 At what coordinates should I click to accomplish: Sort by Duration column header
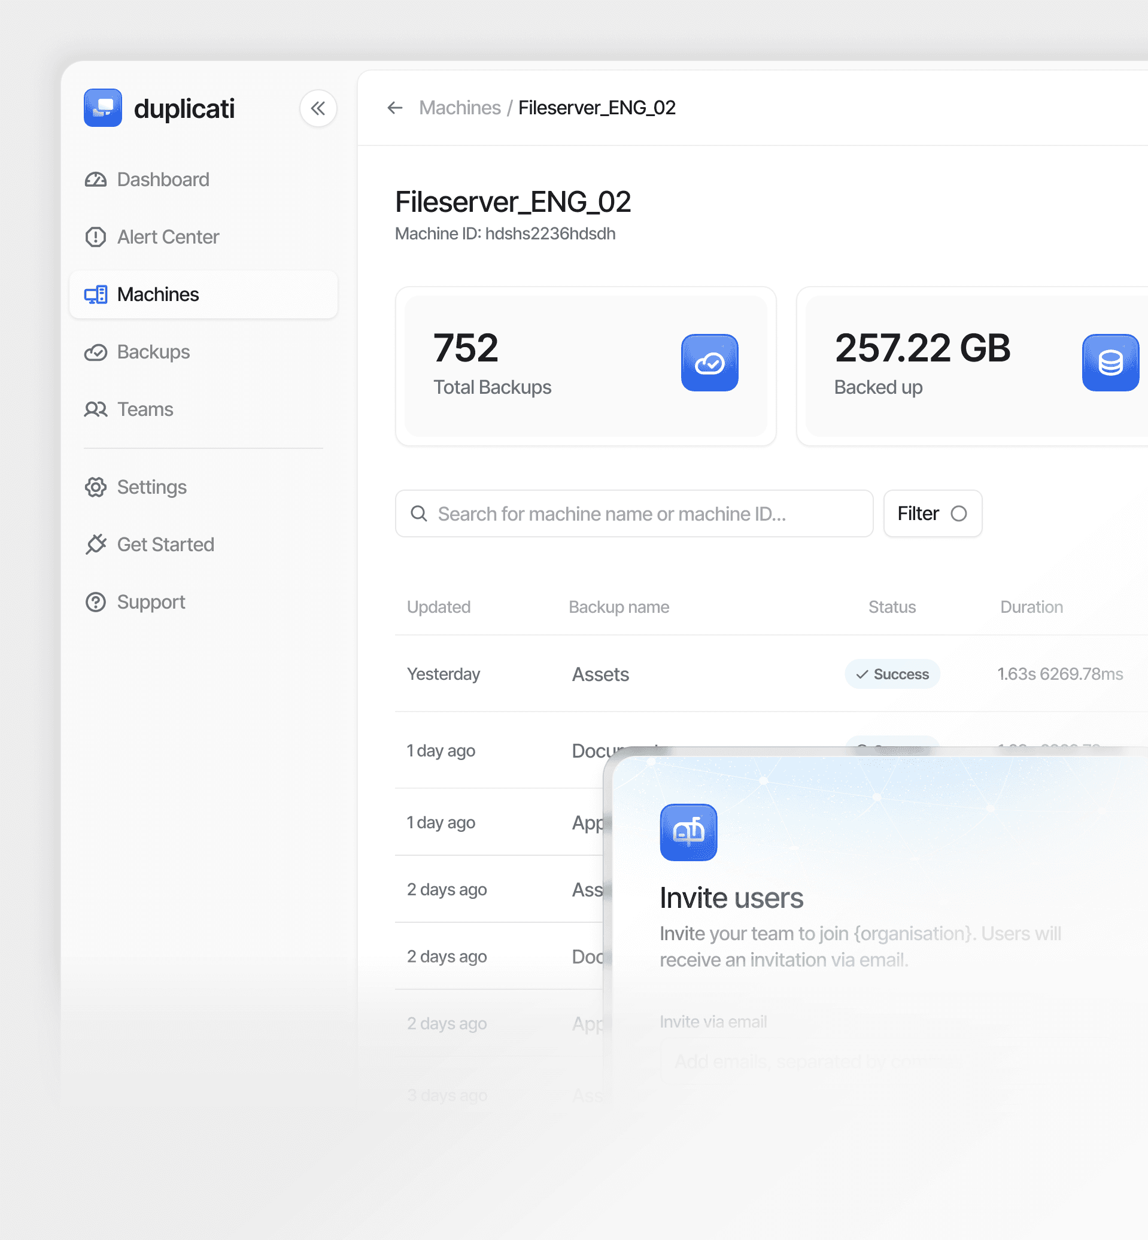tap(1031, 607)
